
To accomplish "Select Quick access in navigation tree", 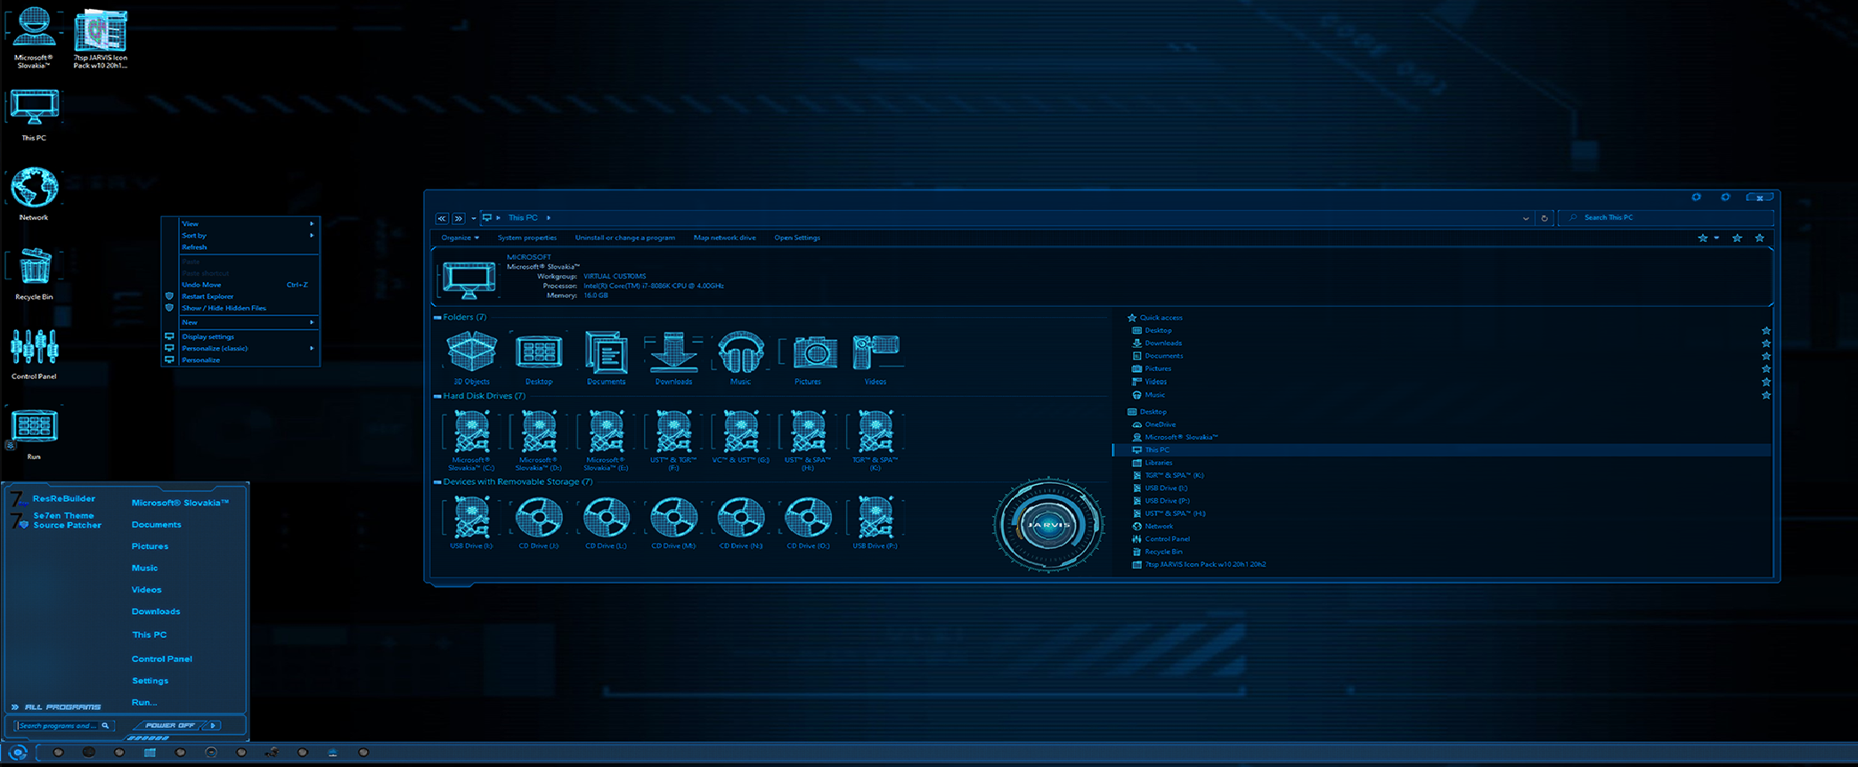I will 1161,318.
